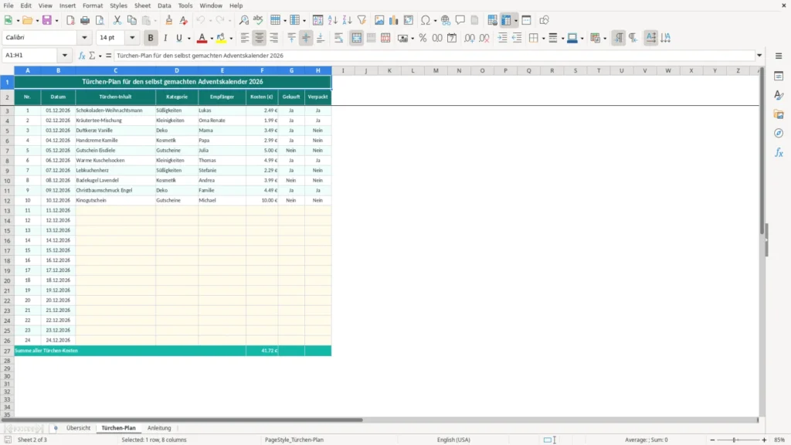Open conditional formatting dropdown arrow
This screenshot has height=445, width=791.
(x=605, y=39)
